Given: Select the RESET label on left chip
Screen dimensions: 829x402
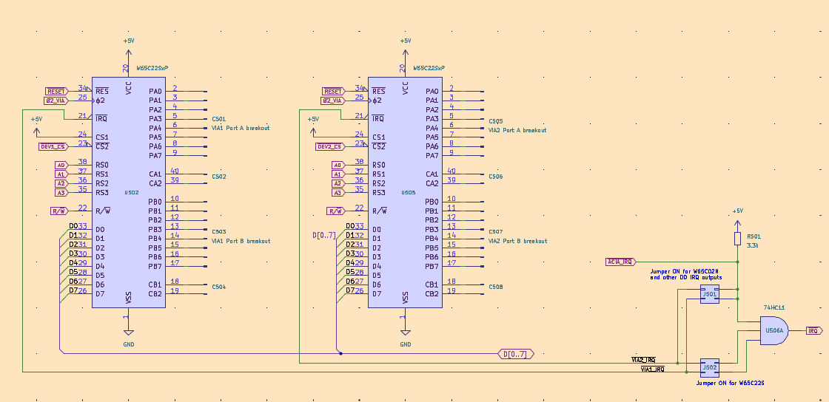Looking at the screenshot, I should pyautogui.click(x=57, y=91).
